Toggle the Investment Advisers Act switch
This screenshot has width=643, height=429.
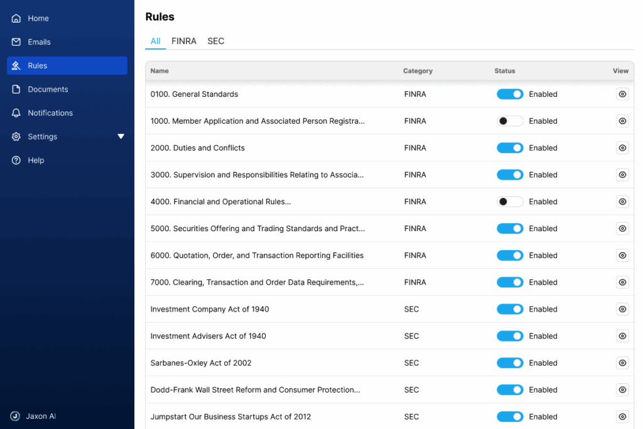tap(510, 336)
